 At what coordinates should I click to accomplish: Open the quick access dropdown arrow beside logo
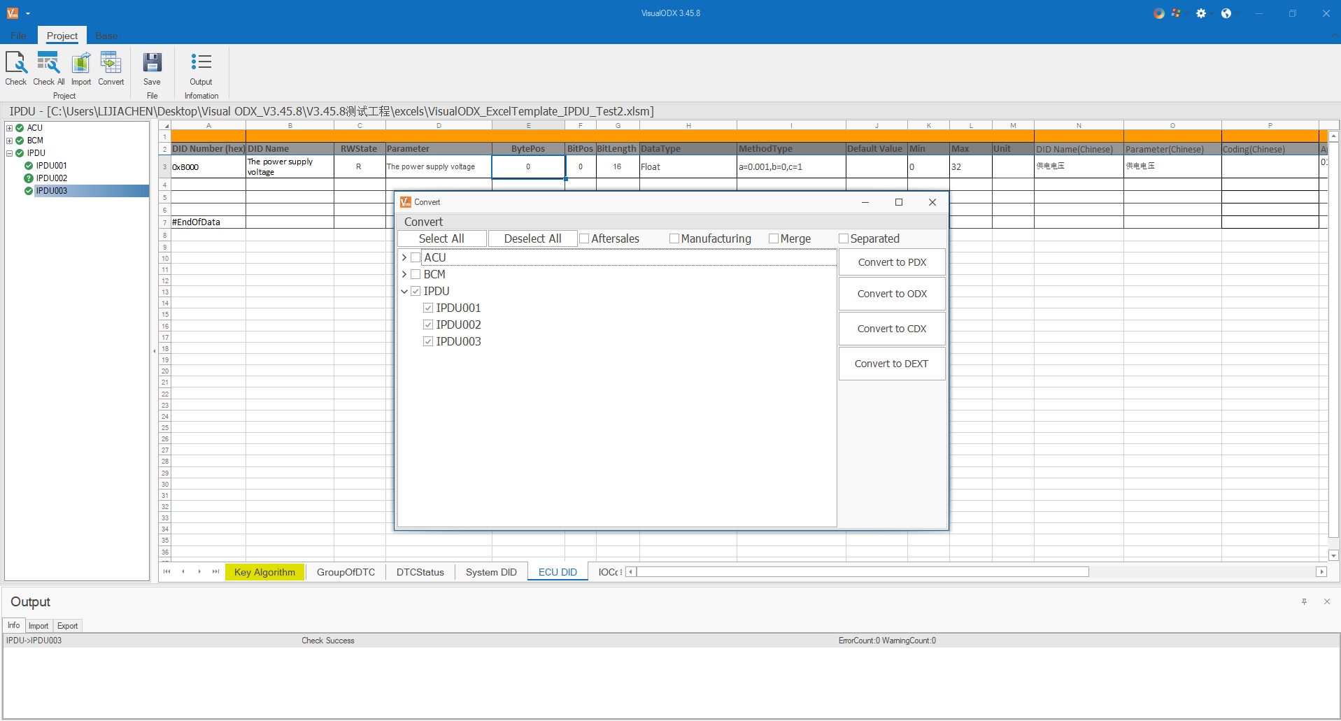coord(28,13)
